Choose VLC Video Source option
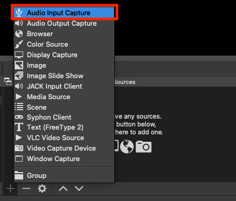Screen dimensions: 236x201 (x=64, y=137)
